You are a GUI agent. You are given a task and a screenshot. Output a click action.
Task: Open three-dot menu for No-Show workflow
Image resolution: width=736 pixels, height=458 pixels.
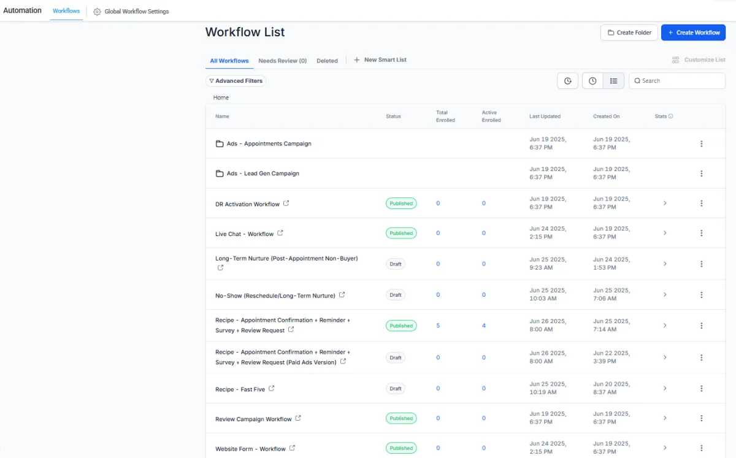pyautogui.click(x=702, y=295)
